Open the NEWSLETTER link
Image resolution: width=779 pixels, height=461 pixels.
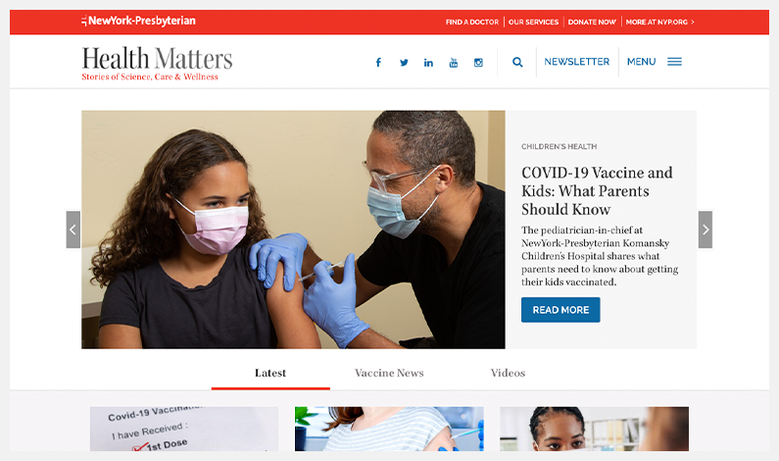577,62
